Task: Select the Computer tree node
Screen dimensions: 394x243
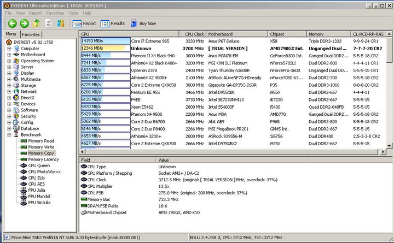Action: coord(30,49)
